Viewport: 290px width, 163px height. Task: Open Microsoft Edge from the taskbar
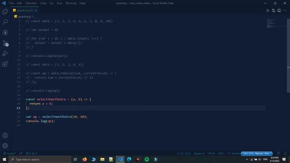point(129,159)
